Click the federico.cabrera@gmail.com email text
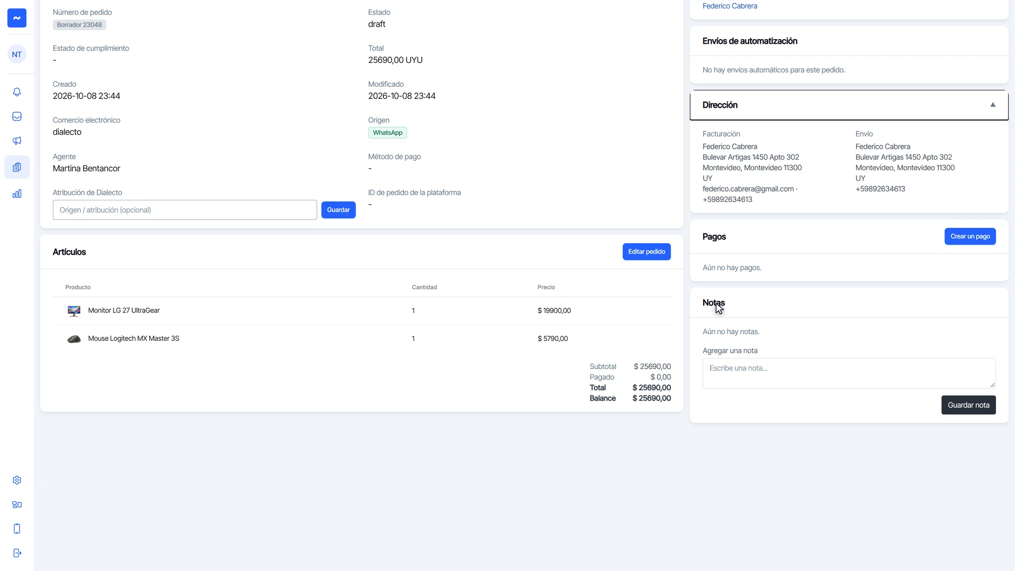 (x=748, y=189)
